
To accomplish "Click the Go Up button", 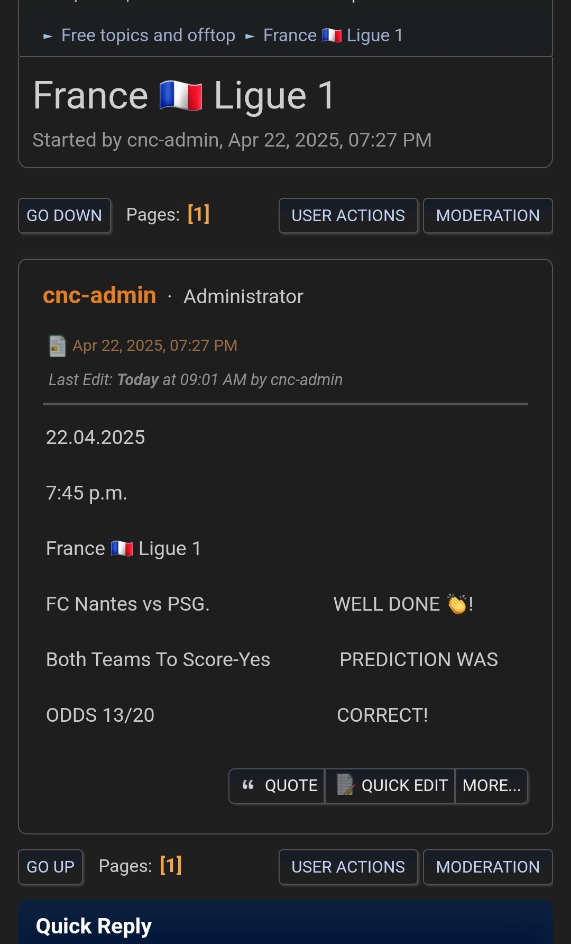I will (x=51, y=867).
